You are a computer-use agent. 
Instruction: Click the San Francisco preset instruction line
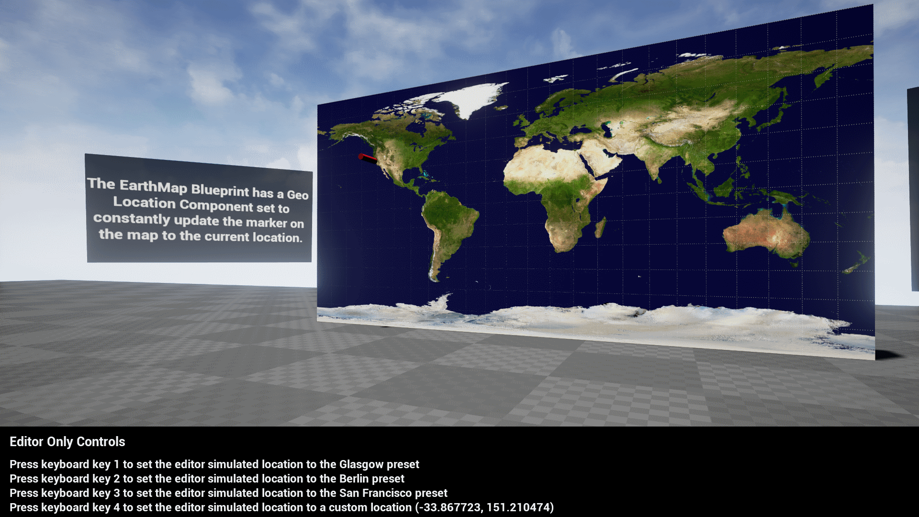[x=228, y=493]
